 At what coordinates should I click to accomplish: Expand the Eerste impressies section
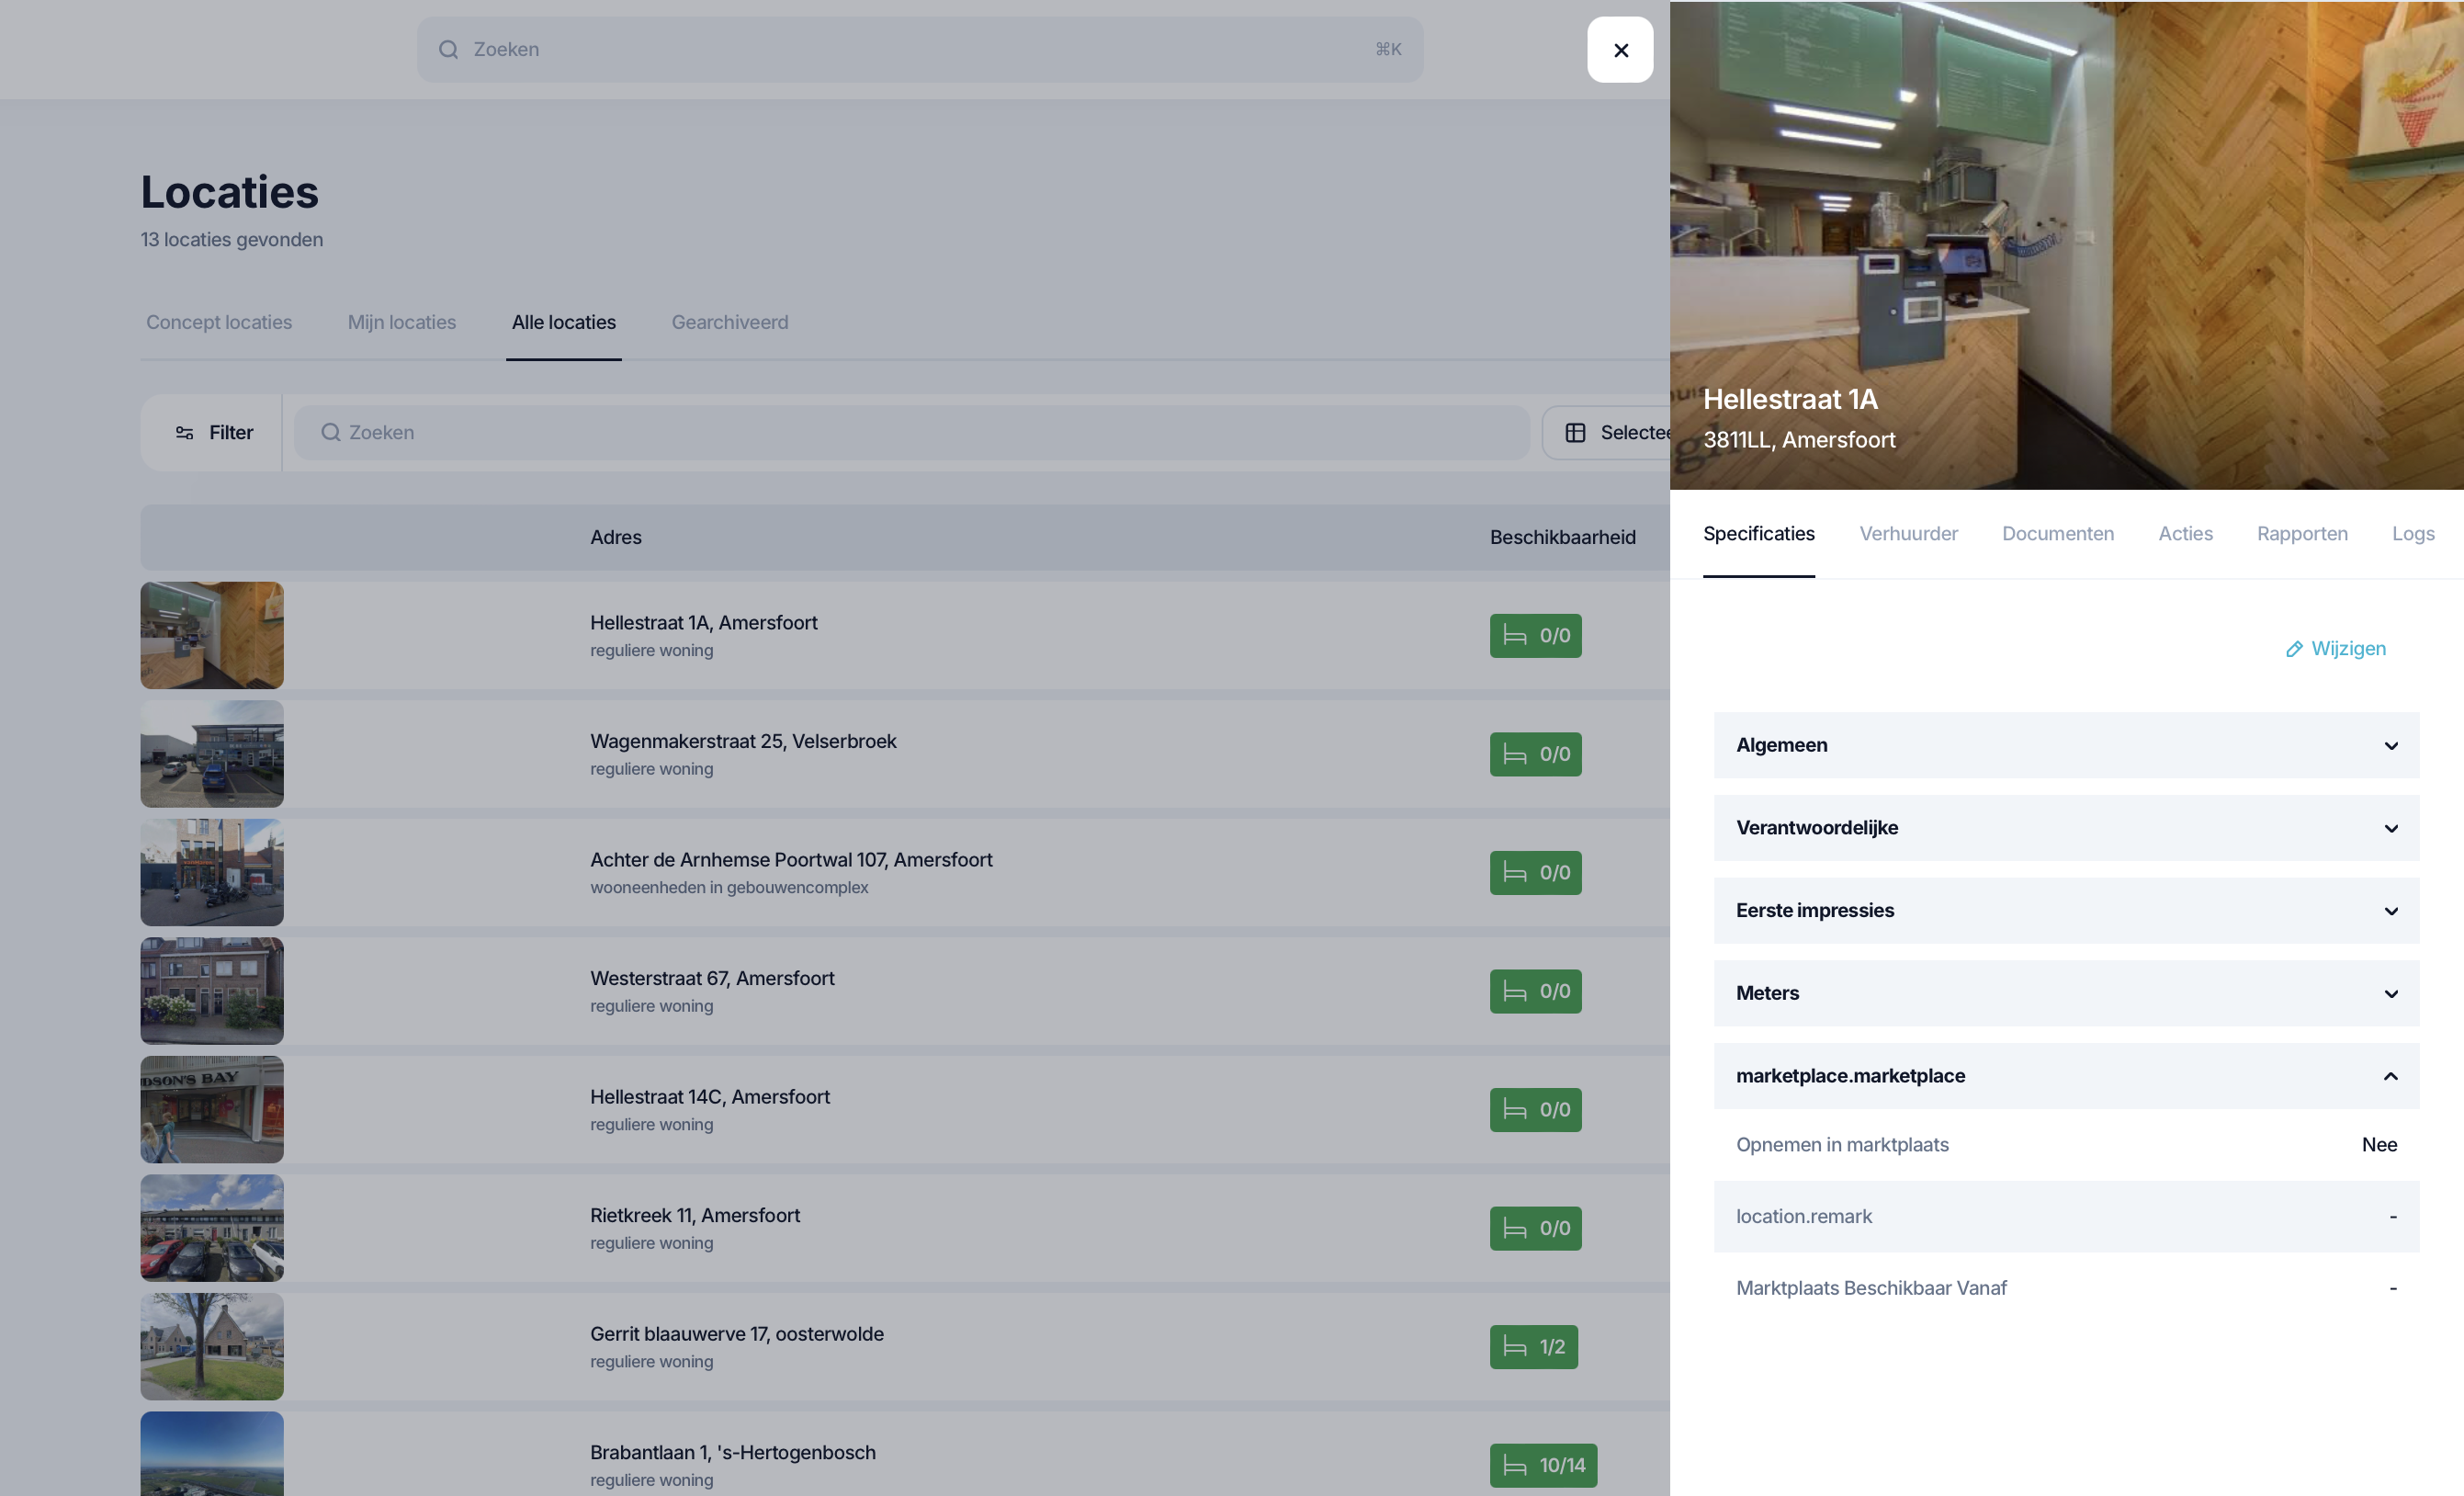tap(2066, 911)
